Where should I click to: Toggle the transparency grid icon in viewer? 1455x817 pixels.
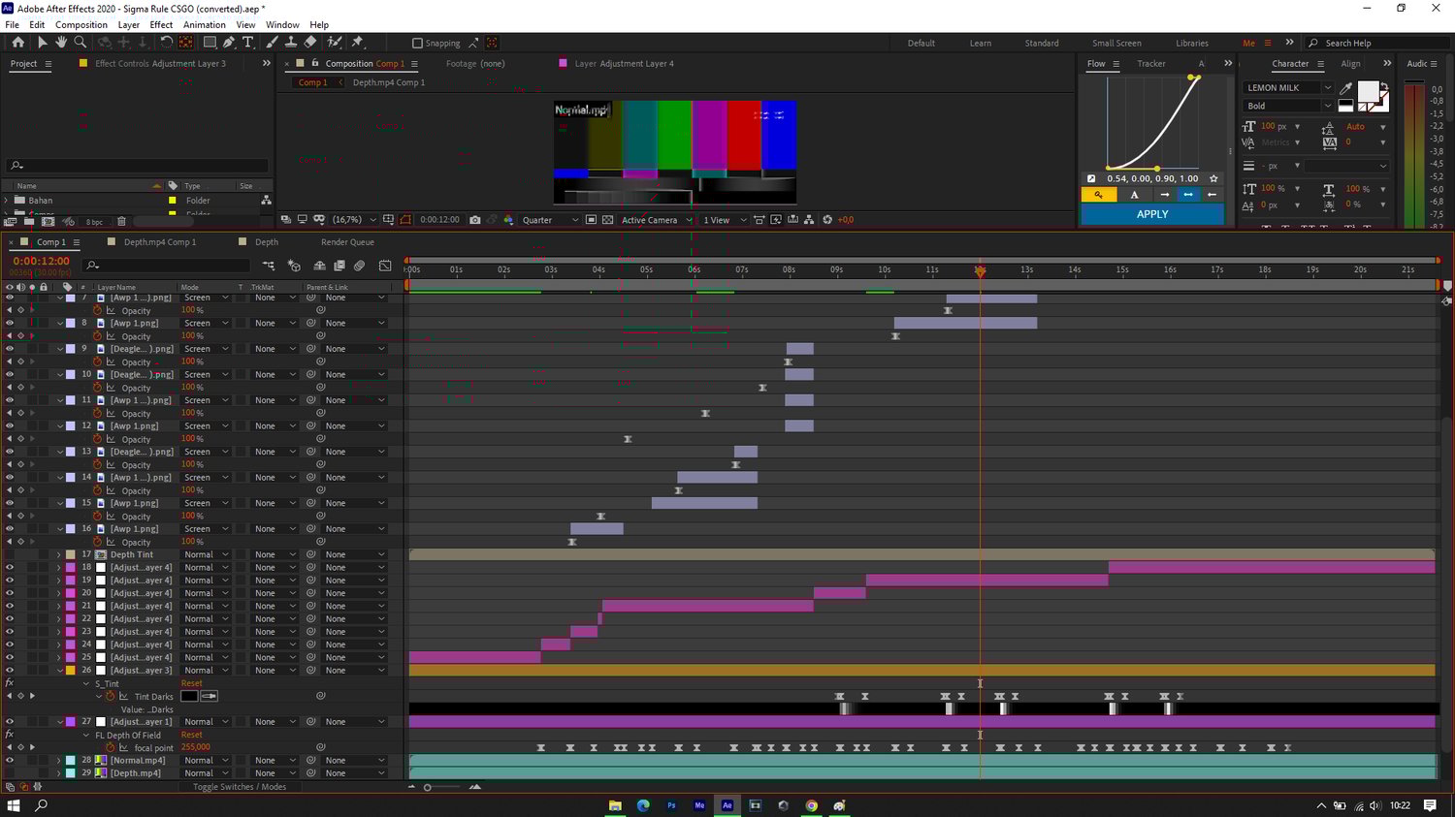coord(607,220)
